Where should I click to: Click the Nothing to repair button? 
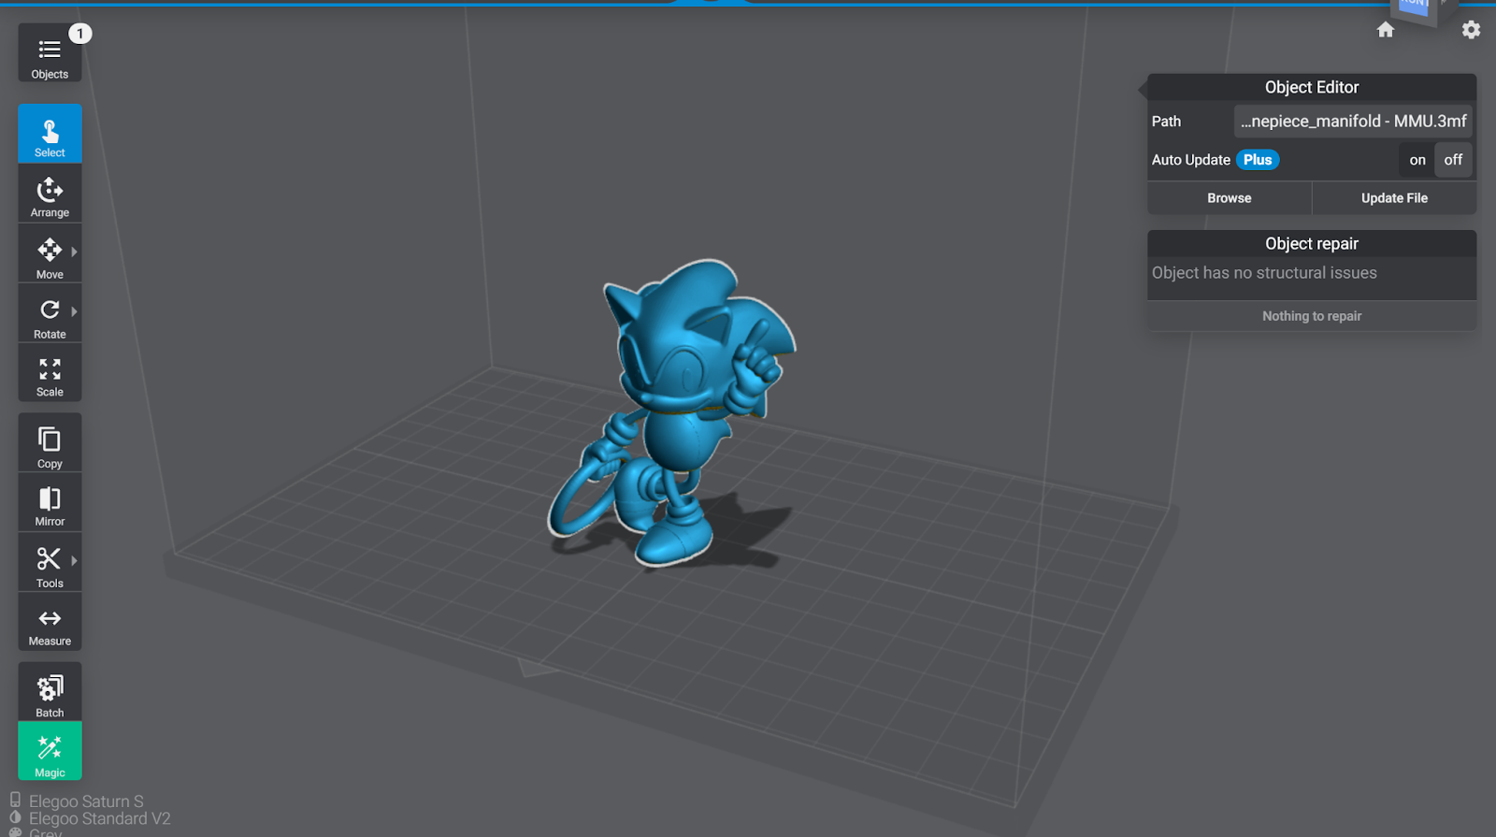[x=1312, y=316]
